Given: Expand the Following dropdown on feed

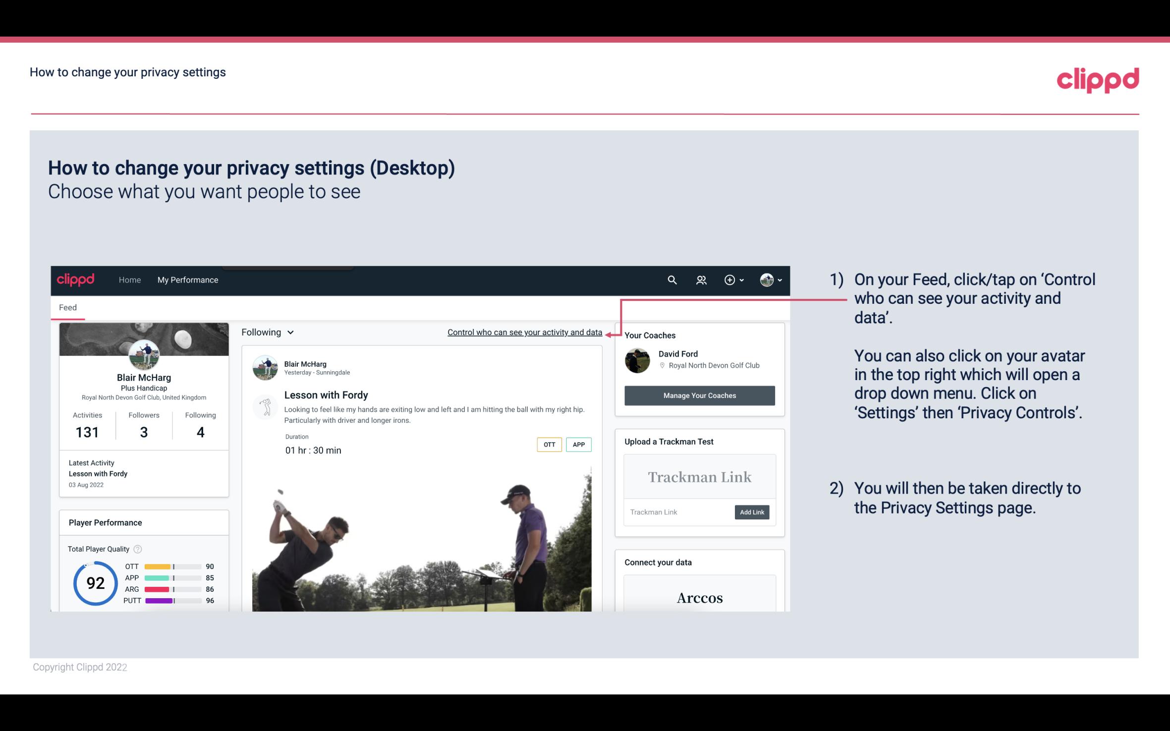Looking at the screenshot, I should (x=267, y=332).
